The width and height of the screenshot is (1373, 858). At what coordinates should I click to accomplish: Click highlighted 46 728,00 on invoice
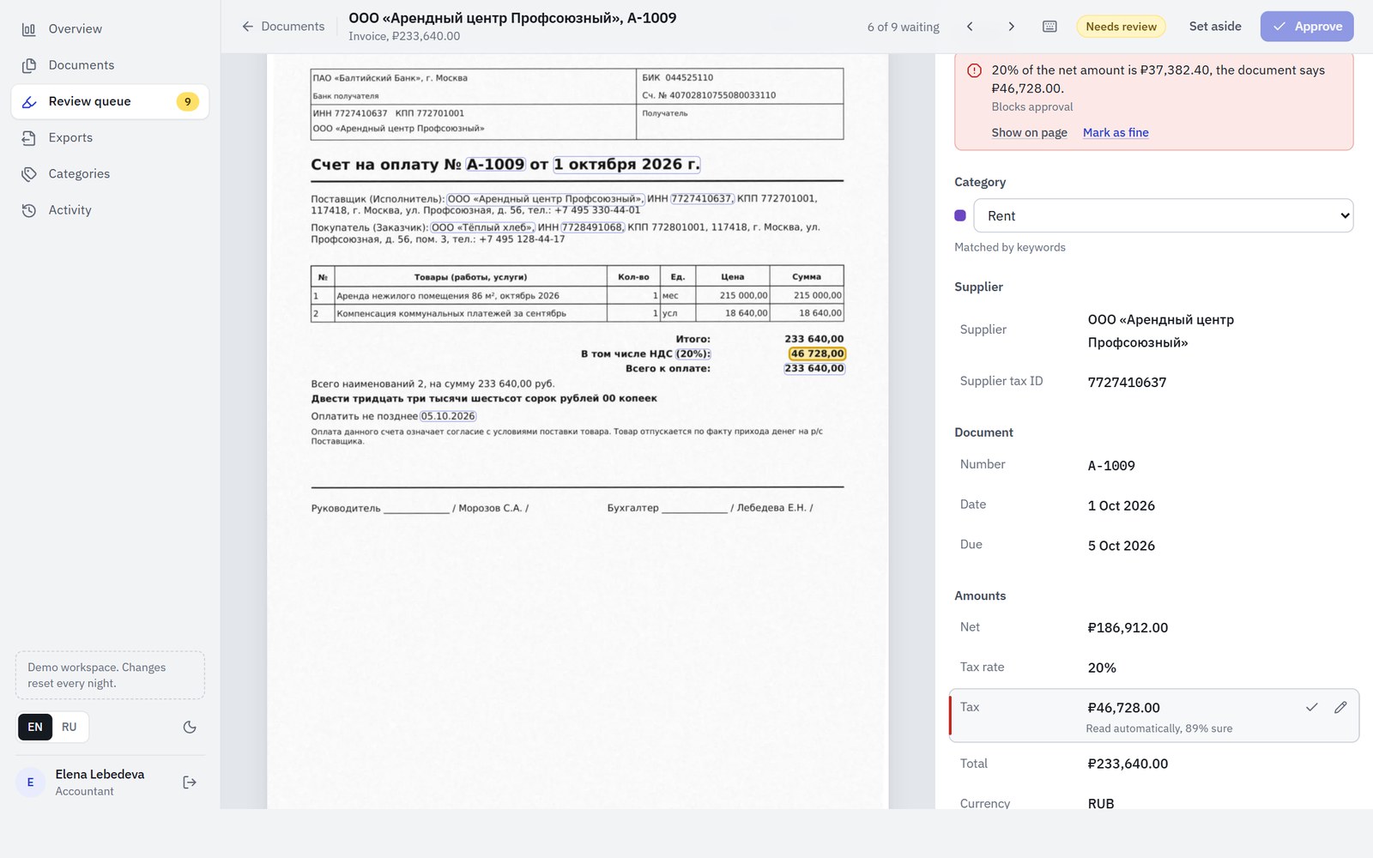(x=817, y=353)
